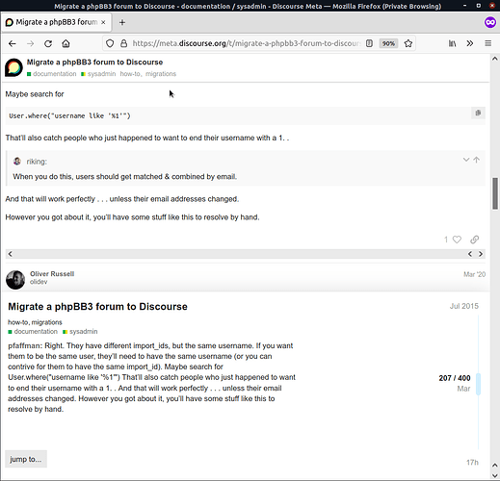Copy the code snippet with the copy icon
Image resolution: width=500 pixels, height=481 pixels.
478,113
